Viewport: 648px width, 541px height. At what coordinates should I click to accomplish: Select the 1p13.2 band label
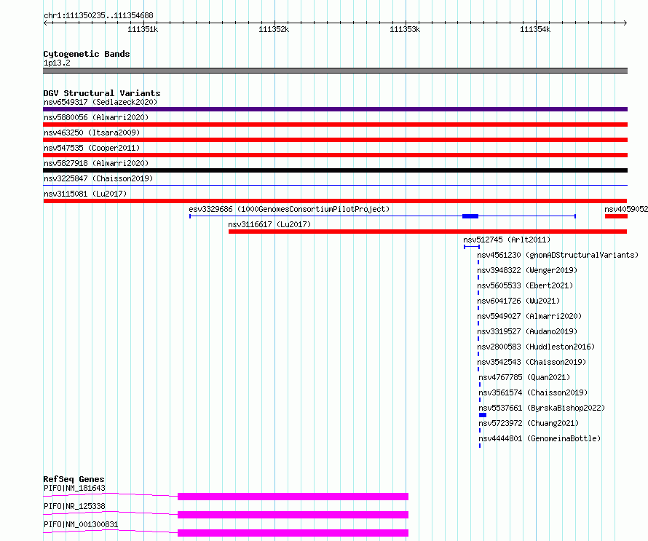[x=57, y=63]
